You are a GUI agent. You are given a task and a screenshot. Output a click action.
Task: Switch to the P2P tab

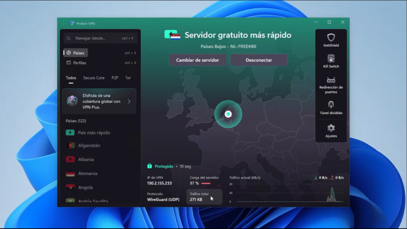[115, 78]
